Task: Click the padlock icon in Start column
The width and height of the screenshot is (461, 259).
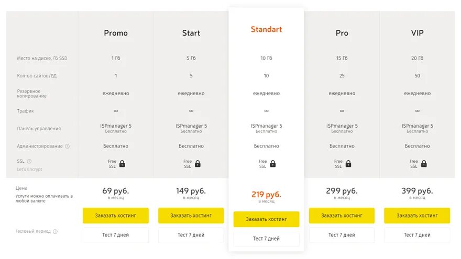Action: [197, 164]
